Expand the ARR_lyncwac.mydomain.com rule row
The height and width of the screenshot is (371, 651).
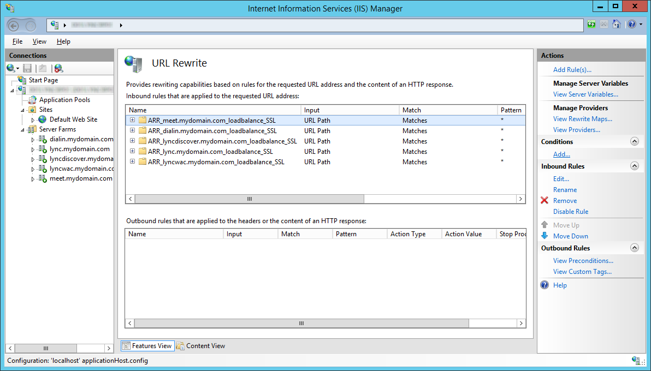133,161
